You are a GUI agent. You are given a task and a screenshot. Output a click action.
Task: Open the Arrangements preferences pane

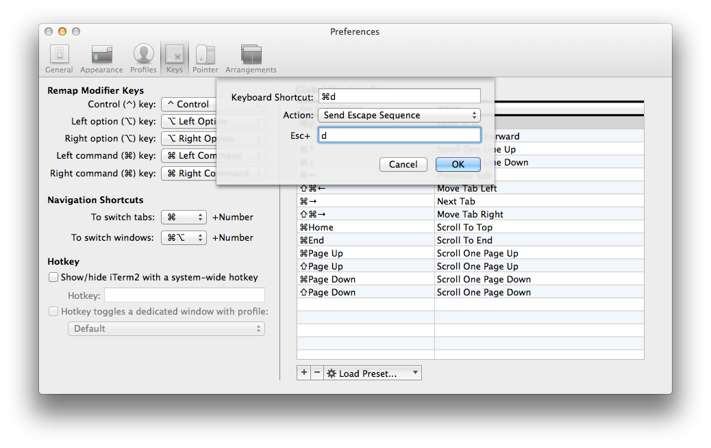pyautogui.click(x=251, y=59)
